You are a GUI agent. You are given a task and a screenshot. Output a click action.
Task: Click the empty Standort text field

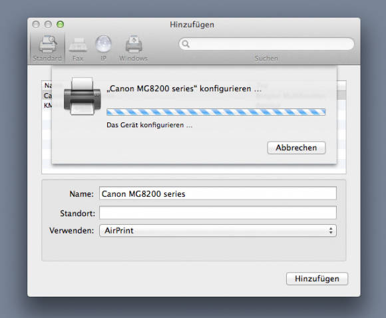(x=218, y=212)
